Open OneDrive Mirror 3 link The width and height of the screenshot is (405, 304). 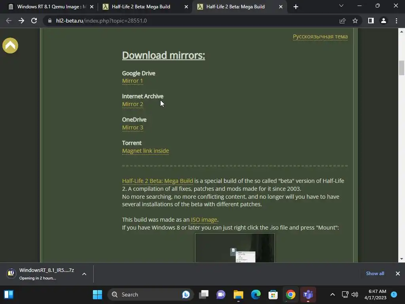click(x=132, y=127)
